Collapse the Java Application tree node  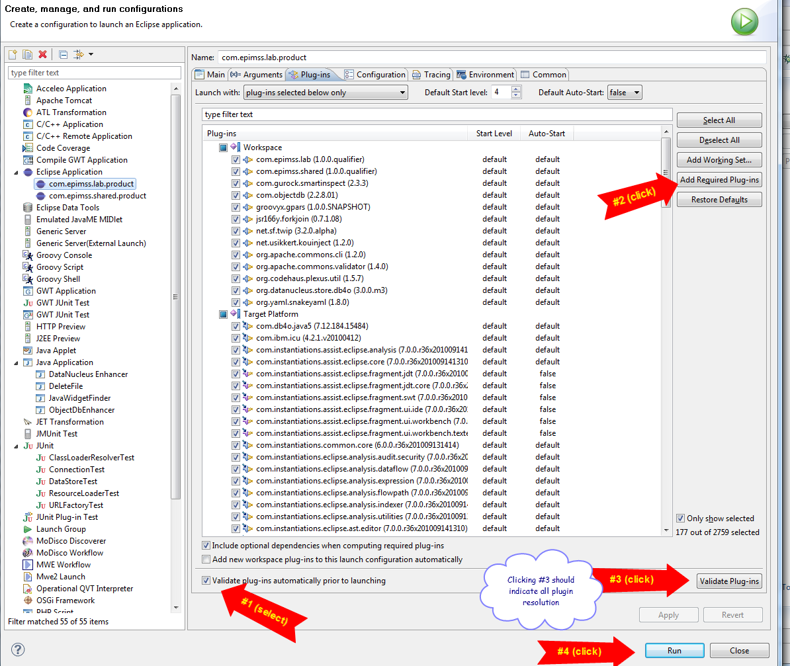point(16,362)
